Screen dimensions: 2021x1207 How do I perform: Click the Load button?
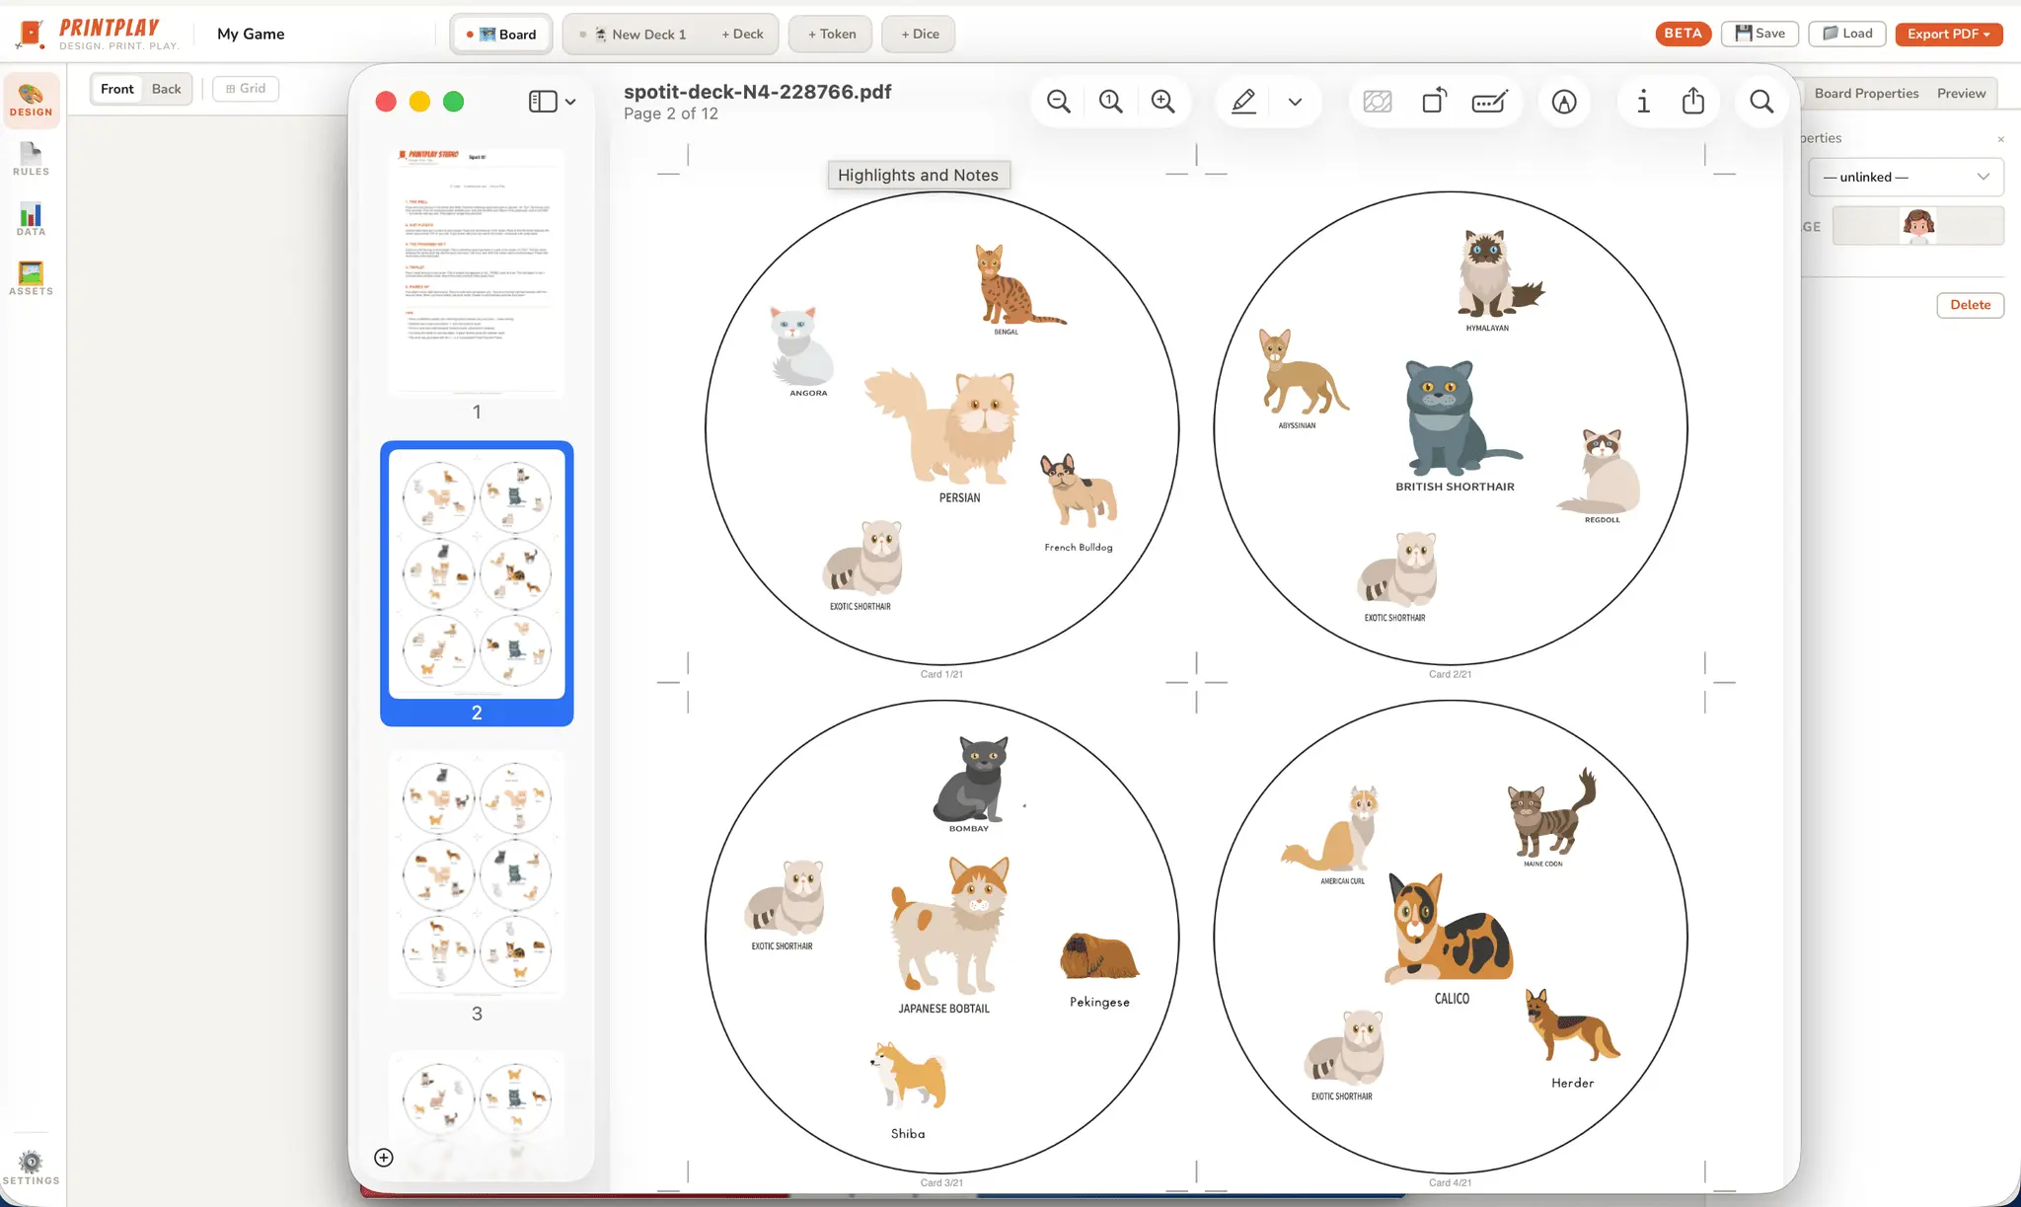coord(1847,34)
